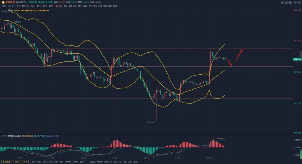Viewport: 302px width, 164px height.
Task: Open MACD indicator settings gear icon
Action: [6, 136]
